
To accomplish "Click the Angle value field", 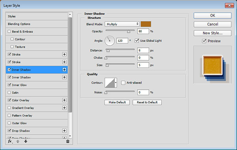I will click(122, 41).
